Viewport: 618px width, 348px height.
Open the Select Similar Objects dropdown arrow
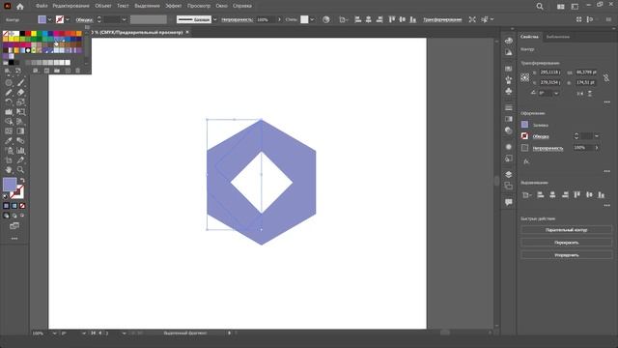coord(492,19)
